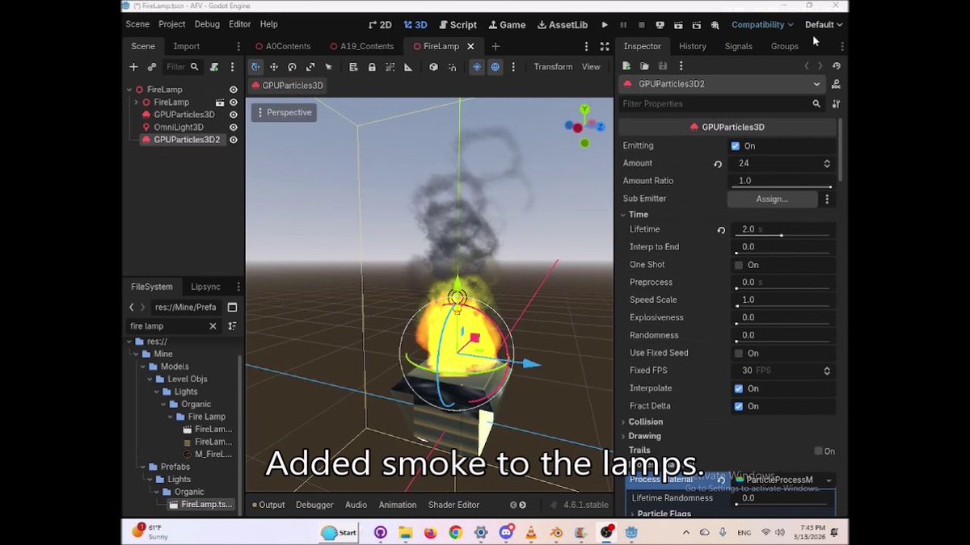Click the Add Child Node plus icon

(x=134, y=67)
